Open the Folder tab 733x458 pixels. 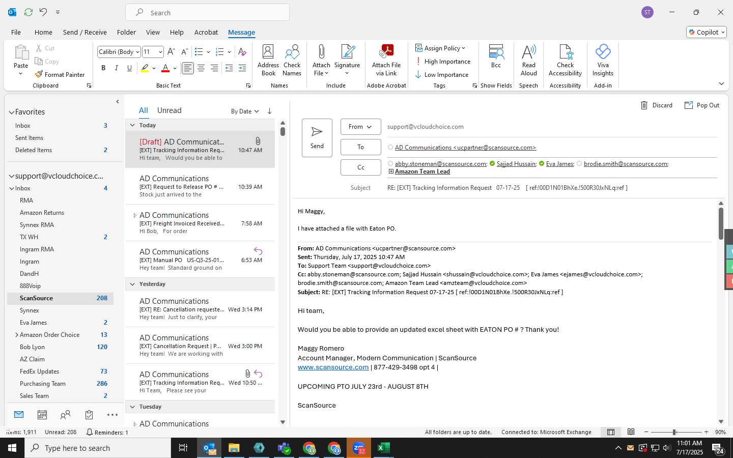click(126, 32)
